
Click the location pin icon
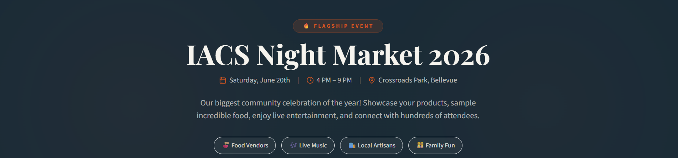point(372,80)
